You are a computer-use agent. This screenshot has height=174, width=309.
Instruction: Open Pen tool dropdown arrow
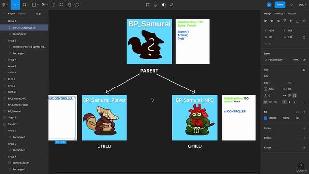(47, 5)
